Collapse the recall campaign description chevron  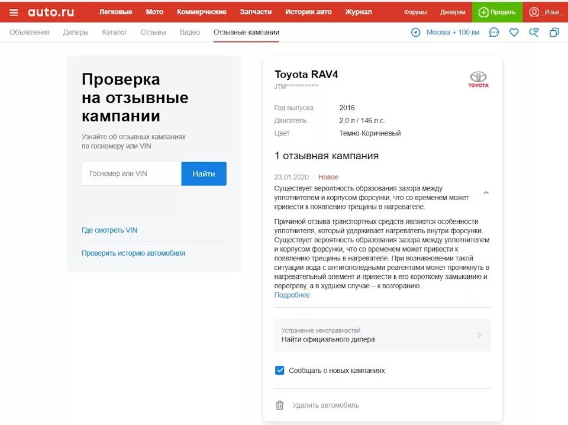coord(486,193)
